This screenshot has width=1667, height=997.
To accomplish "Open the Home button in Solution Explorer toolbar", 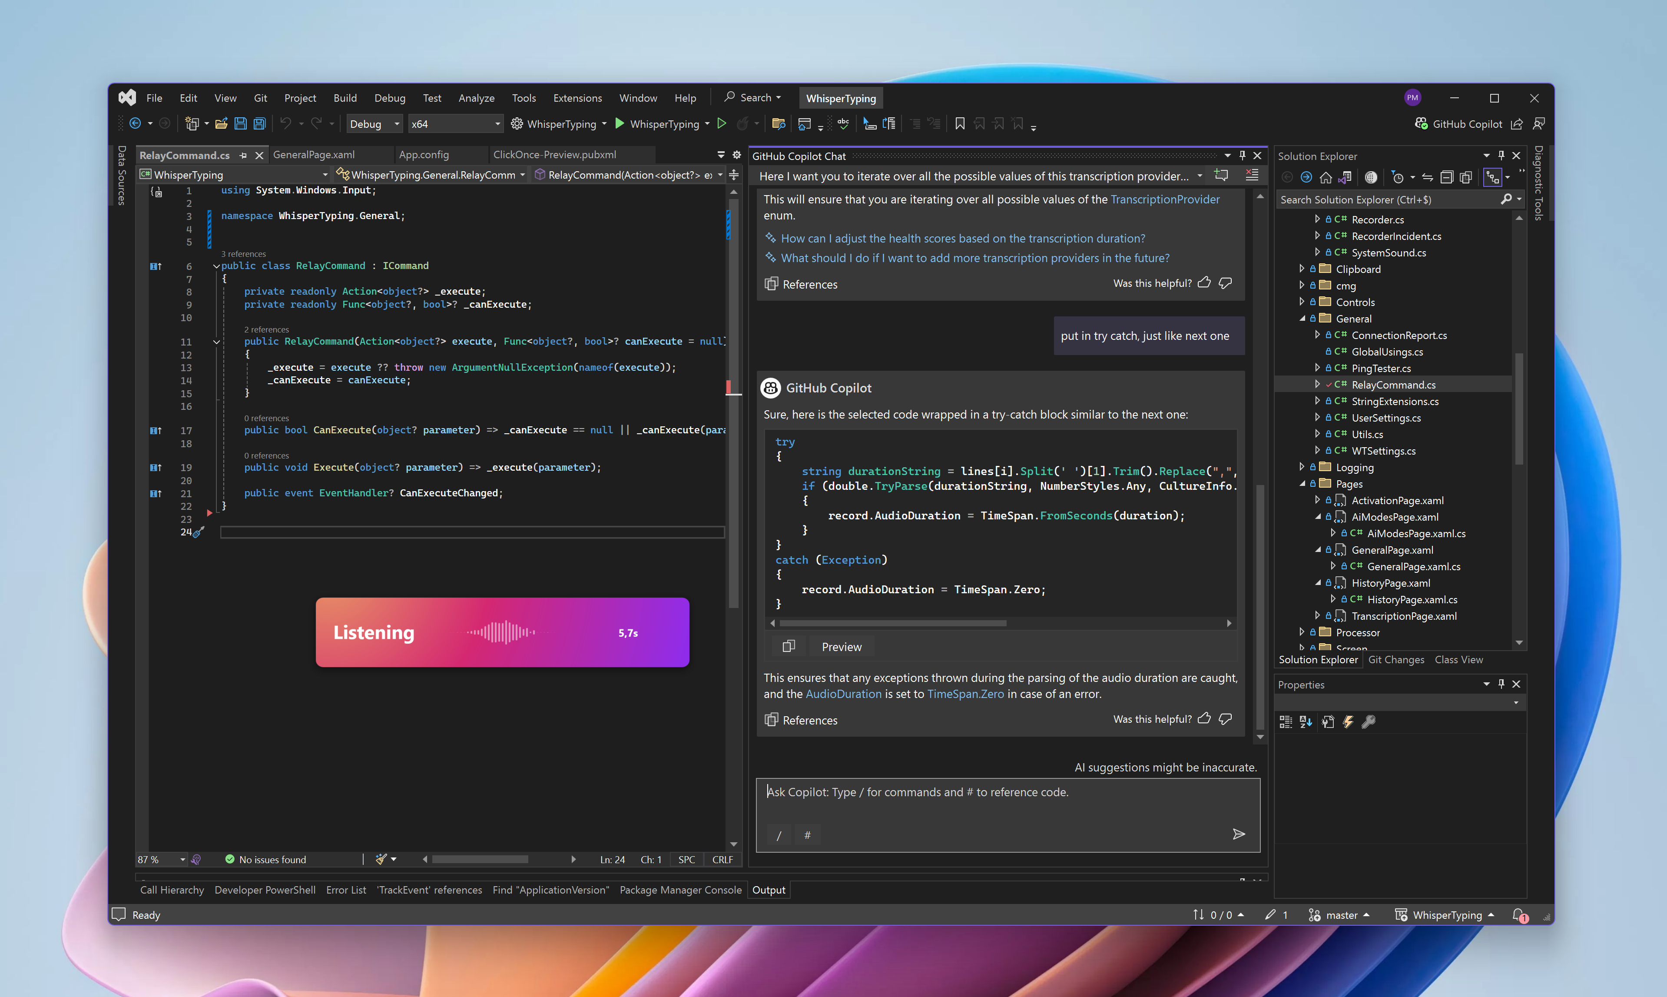I will (1326, 177).
